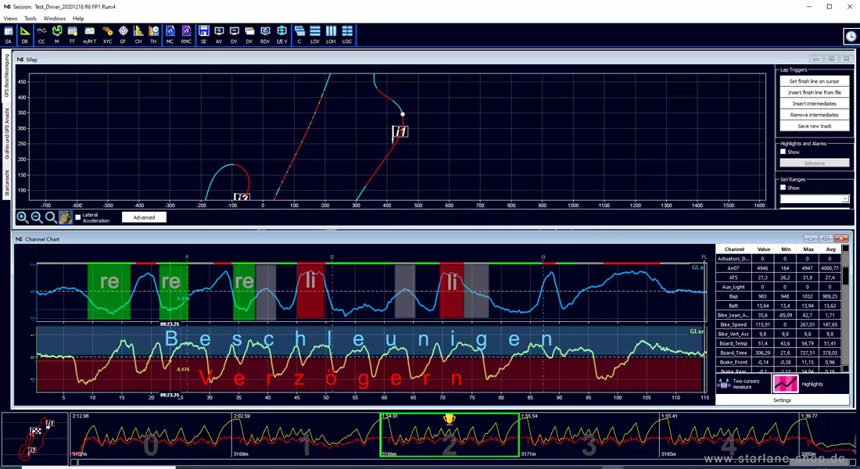
Task: Click Set finish line on cursor
Action: click(815, 81)
